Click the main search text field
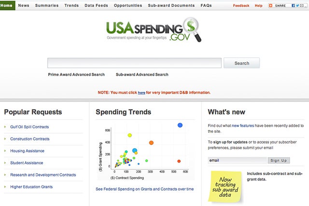This screenshot has width=309, height=206. click(134, 63)
